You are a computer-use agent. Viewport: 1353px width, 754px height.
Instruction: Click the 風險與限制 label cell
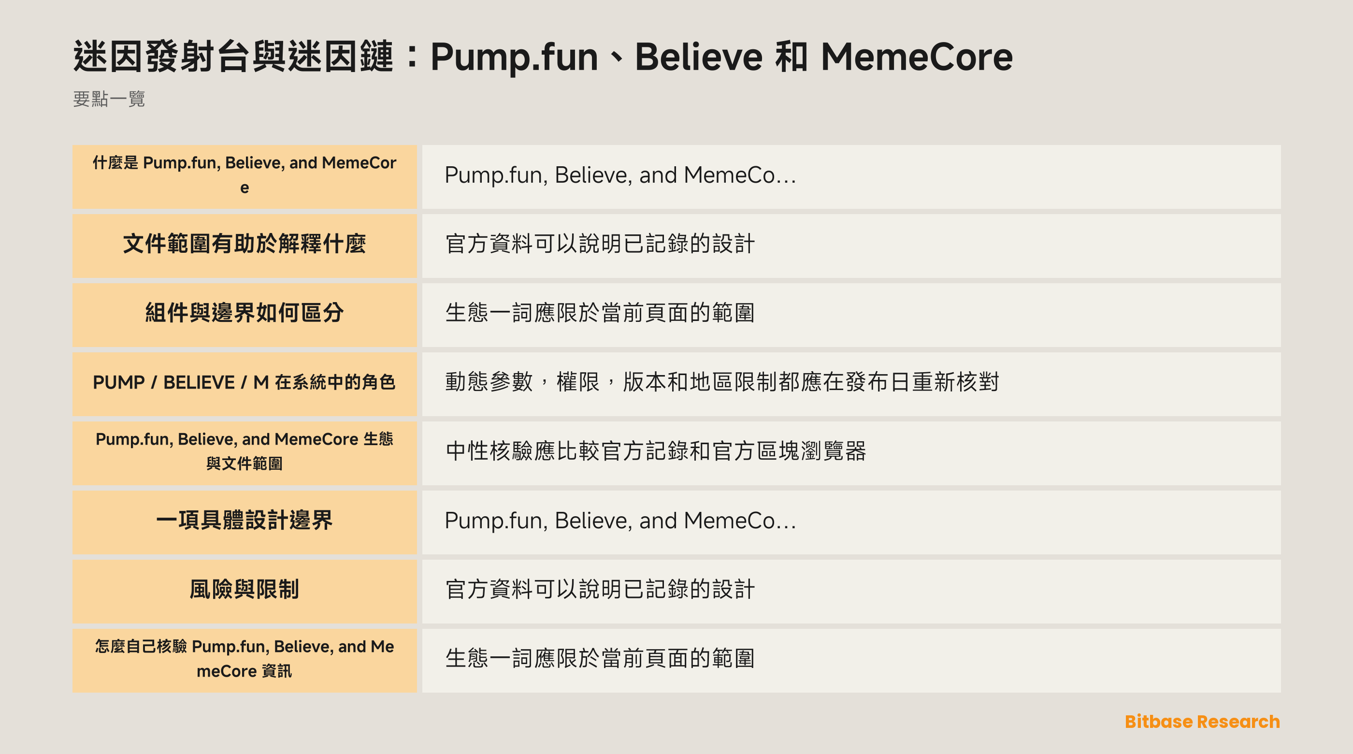[244, 591]
